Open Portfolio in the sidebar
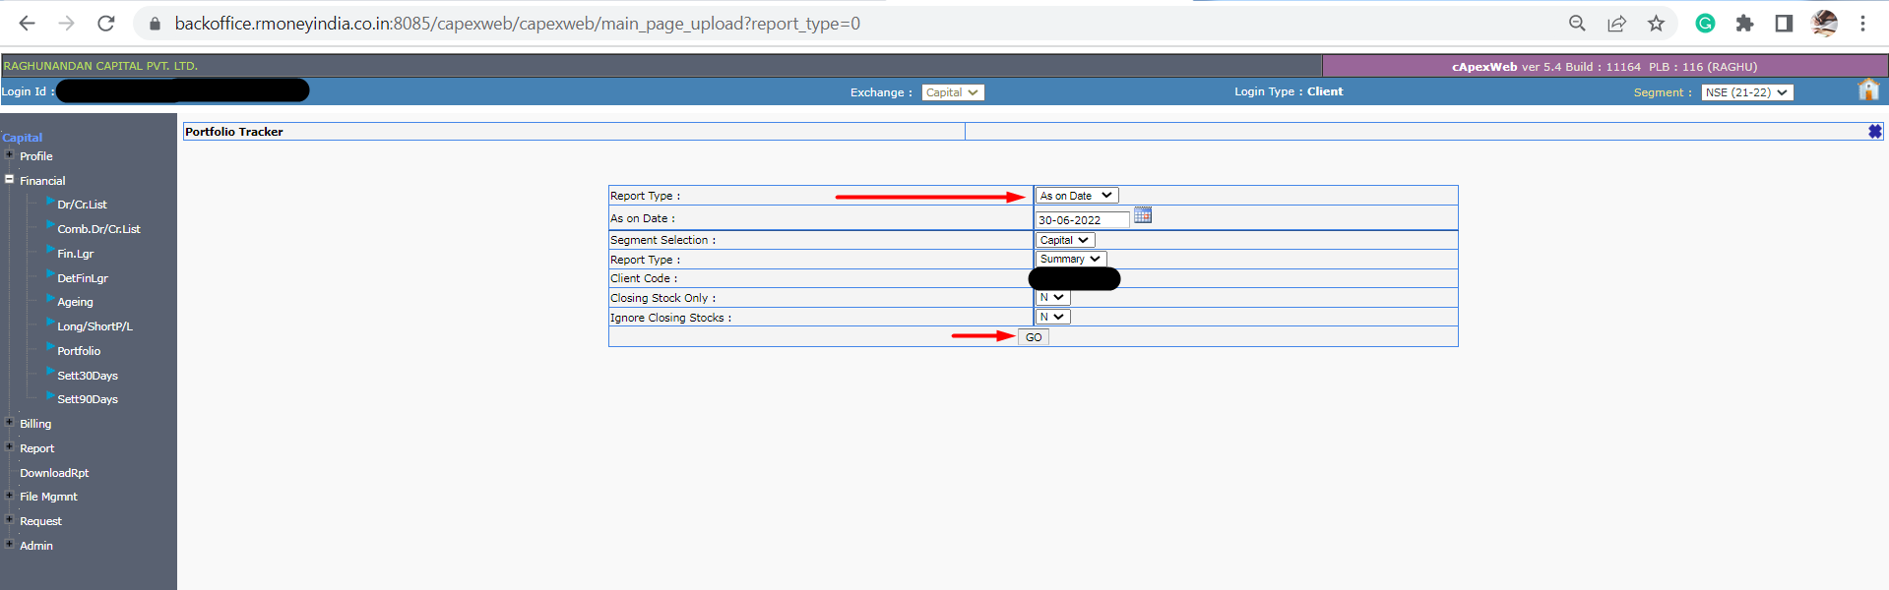The width and height of the screenshot is (1889, 590). tap(79, 351)
